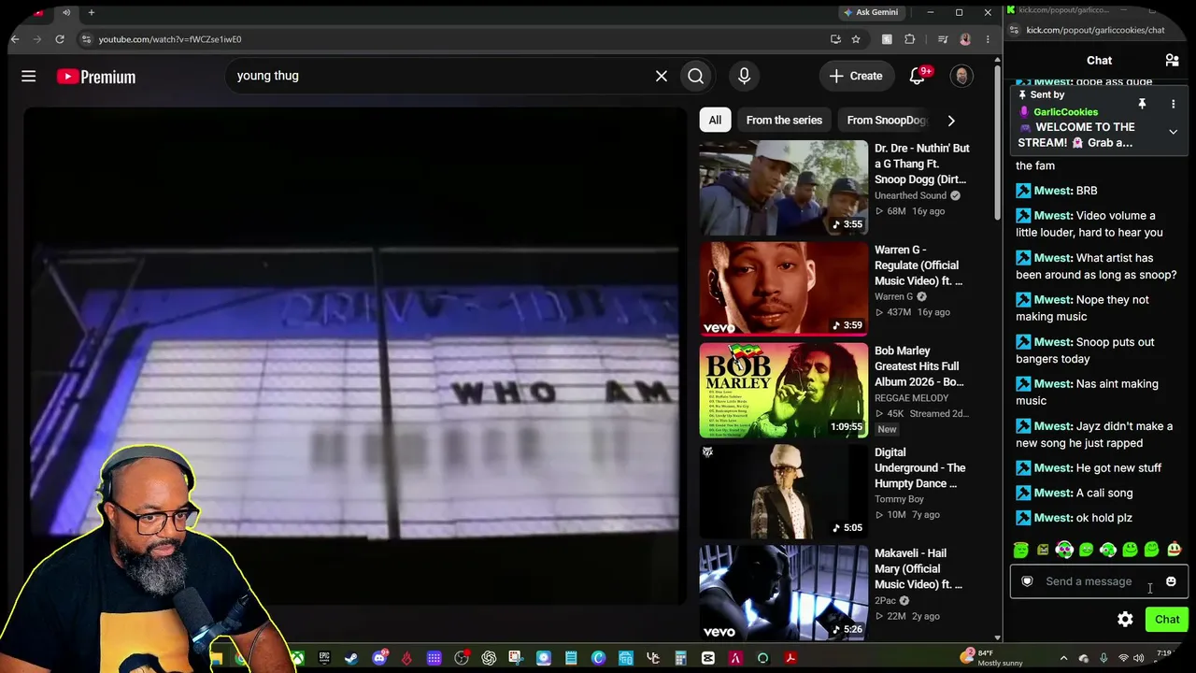Reload the YouTube page
The height and width of the screenshot is (673, 1196).
(60, 39)
